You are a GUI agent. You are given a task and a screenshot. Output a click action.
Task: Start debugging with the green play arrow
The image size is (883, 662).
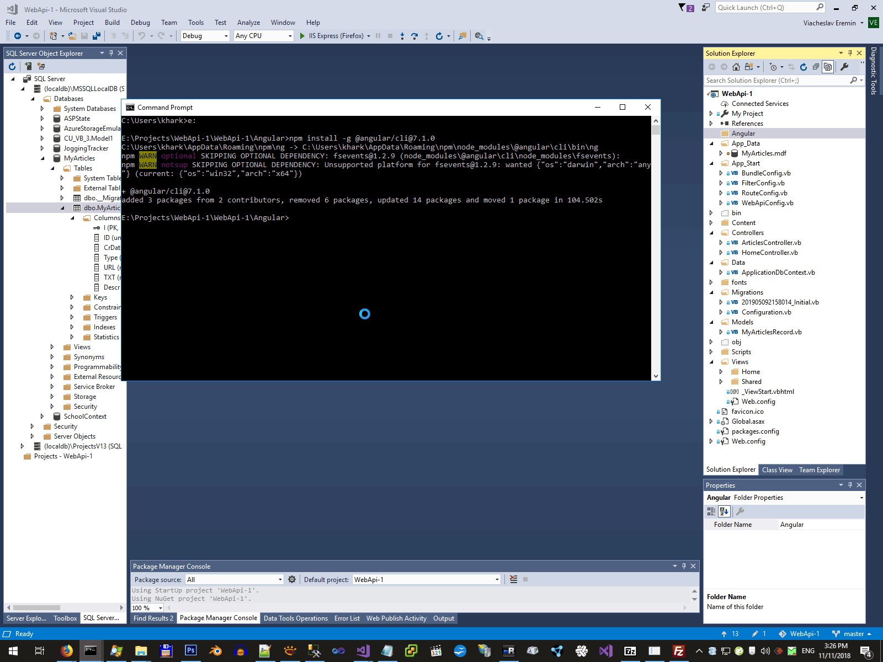point(302,36)
